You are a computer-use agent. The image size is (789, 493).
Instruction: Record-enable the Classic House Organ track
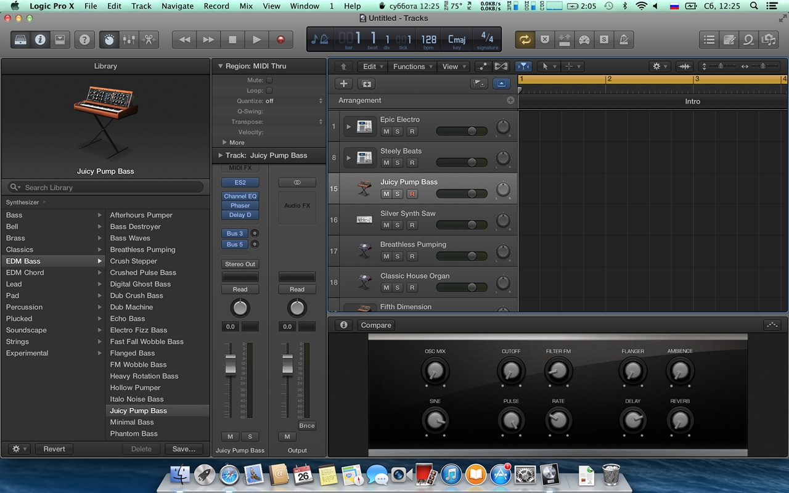point(412,288)
